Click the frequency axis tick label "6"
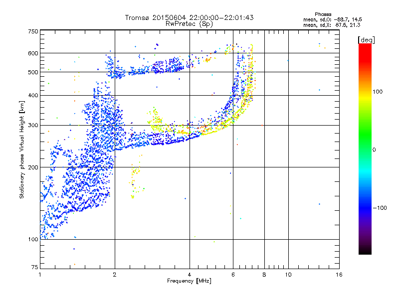Viewport: 399px width, 299px height. click(233, 275)
